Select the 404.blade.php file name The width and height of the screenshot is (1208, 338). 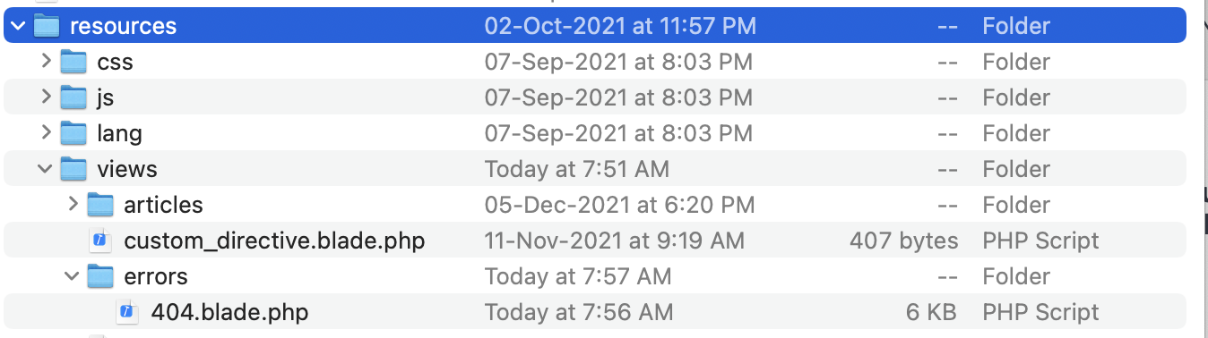tap(230, 312)
